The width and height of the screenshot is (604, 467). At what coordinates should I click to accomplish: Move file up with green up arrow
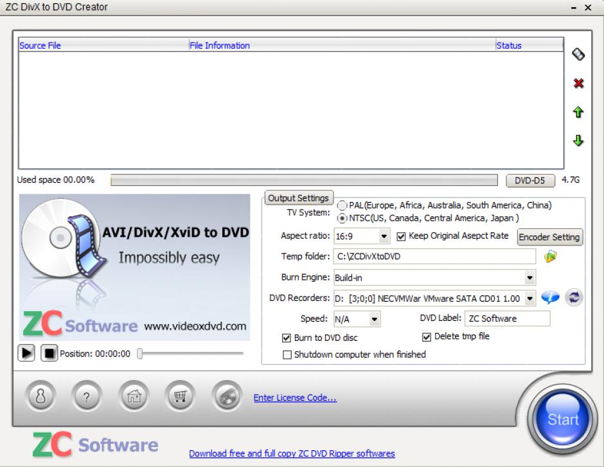(578, 113)
